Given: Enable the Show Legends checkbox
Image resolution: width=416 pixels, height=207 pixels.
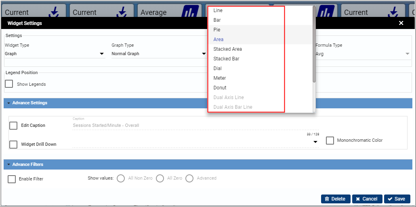Looking at the screenshot, I should point(9,84).
